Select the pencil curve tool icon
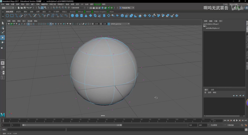This screenshot has width=248, height=135. click(x=21, y=16)
